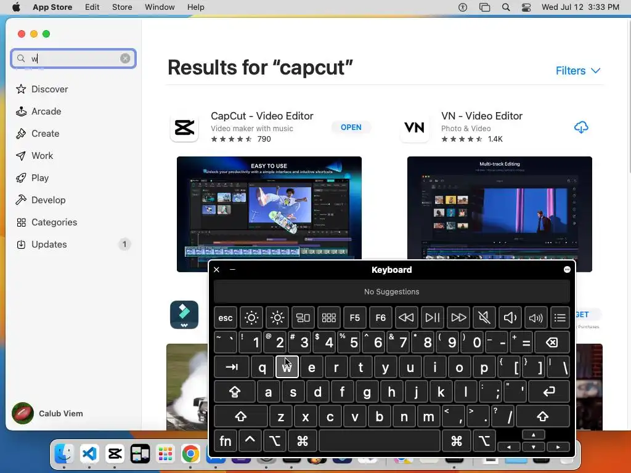
Task: Launch Visual Studio Code from Dock
Action: [x=89, y=454]
